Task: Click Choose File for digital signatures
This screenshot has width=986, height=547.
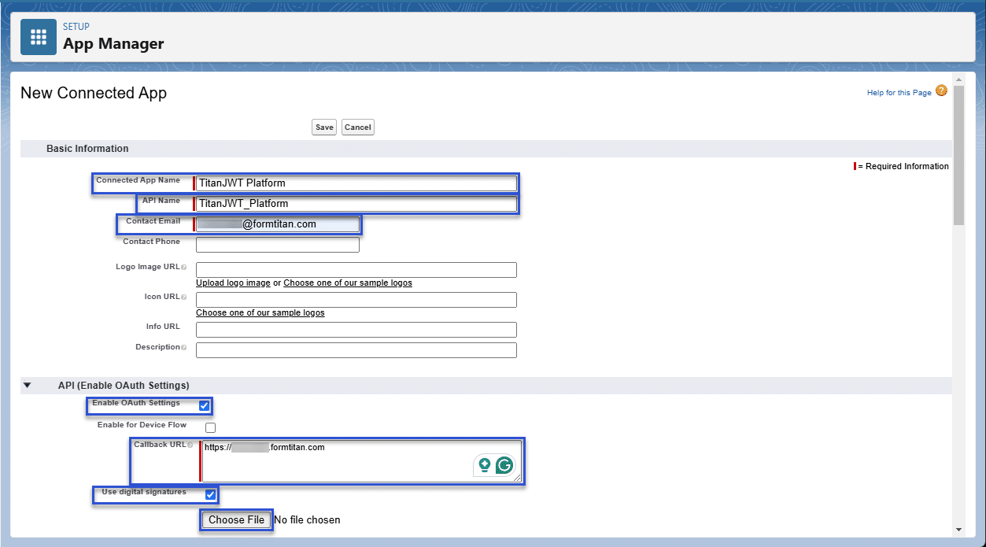Action: 236,519
